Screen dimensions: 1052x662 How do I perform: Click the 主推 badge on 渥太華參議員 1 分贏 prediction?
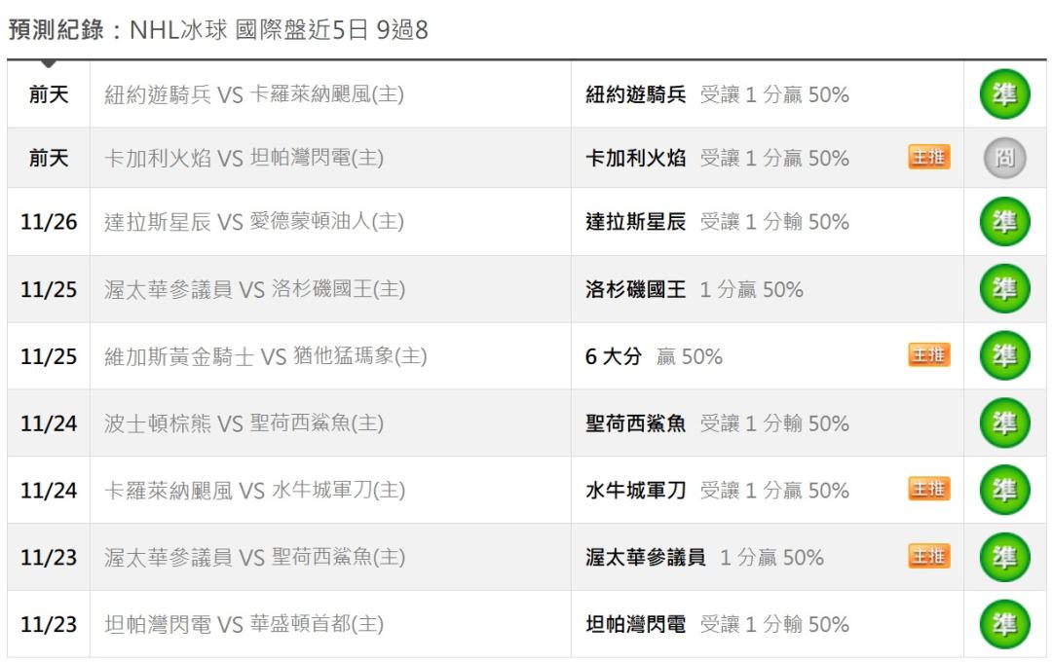pos(928,556)
